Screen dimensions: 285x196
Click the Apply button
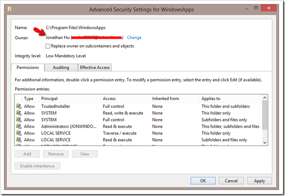point(259,181)
